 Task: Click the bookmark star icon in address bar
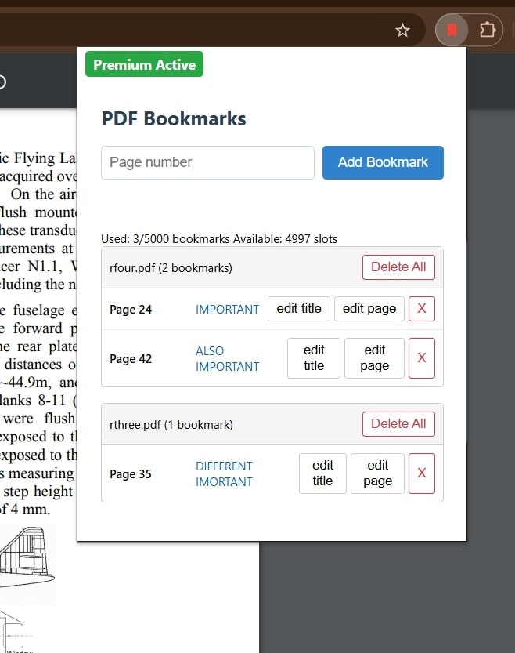click(x=402, y=31)
